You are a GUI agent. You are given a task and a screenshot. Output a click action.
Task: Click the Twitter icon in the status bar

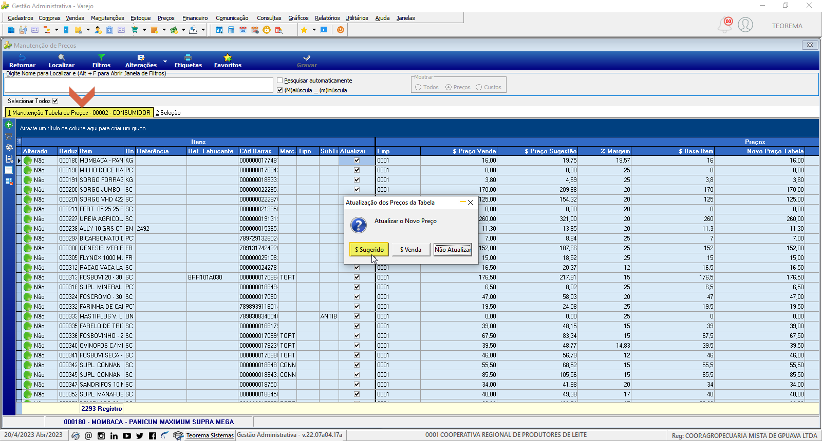(x=139, y=436)
